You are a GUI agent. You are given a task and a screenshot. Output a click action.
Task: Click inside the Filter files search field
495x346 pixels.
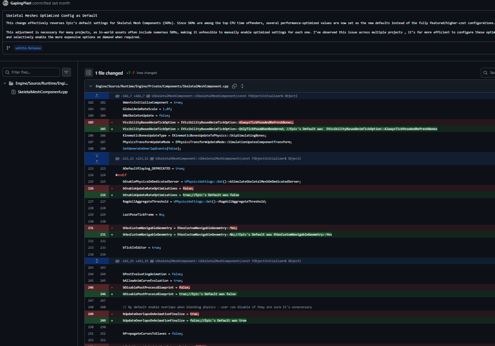click(x=33, y=72)
